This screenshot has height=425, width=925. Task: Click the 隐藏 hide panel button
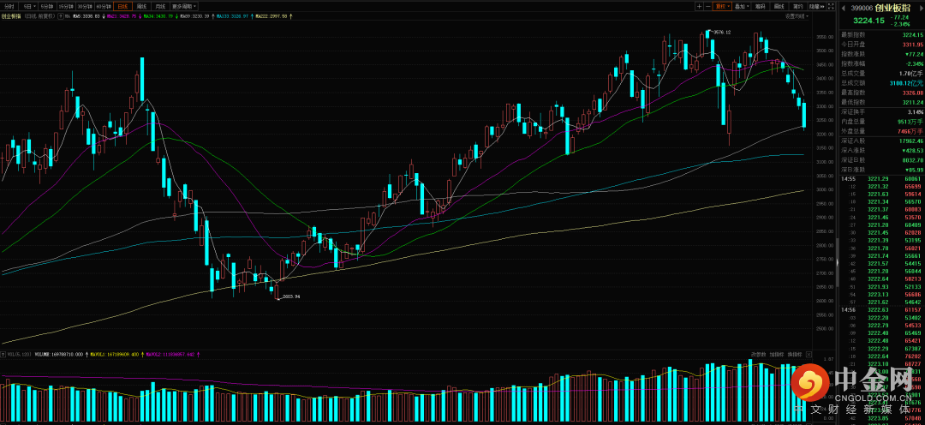tap(816, 7)
